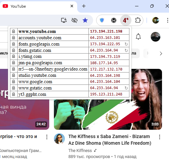Play the Kiffness x Saba Zameni thumbnail

point(108,114)
